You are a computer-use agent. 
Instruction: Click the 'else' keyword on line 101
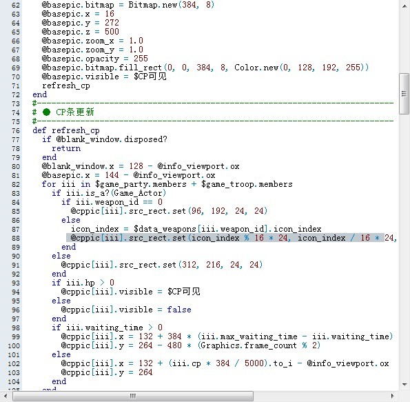tap(61, 354)
